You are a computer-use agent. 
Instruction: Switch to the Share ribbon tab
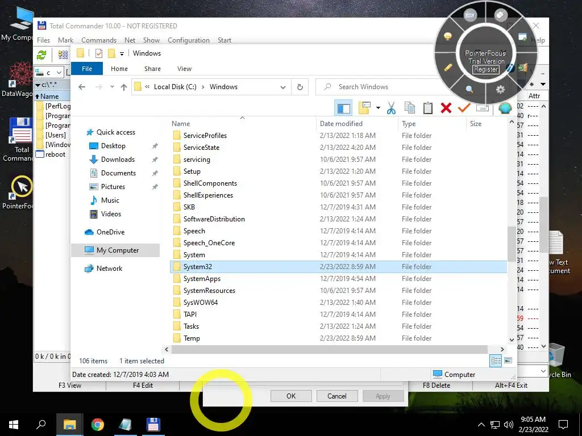point(152,69)
